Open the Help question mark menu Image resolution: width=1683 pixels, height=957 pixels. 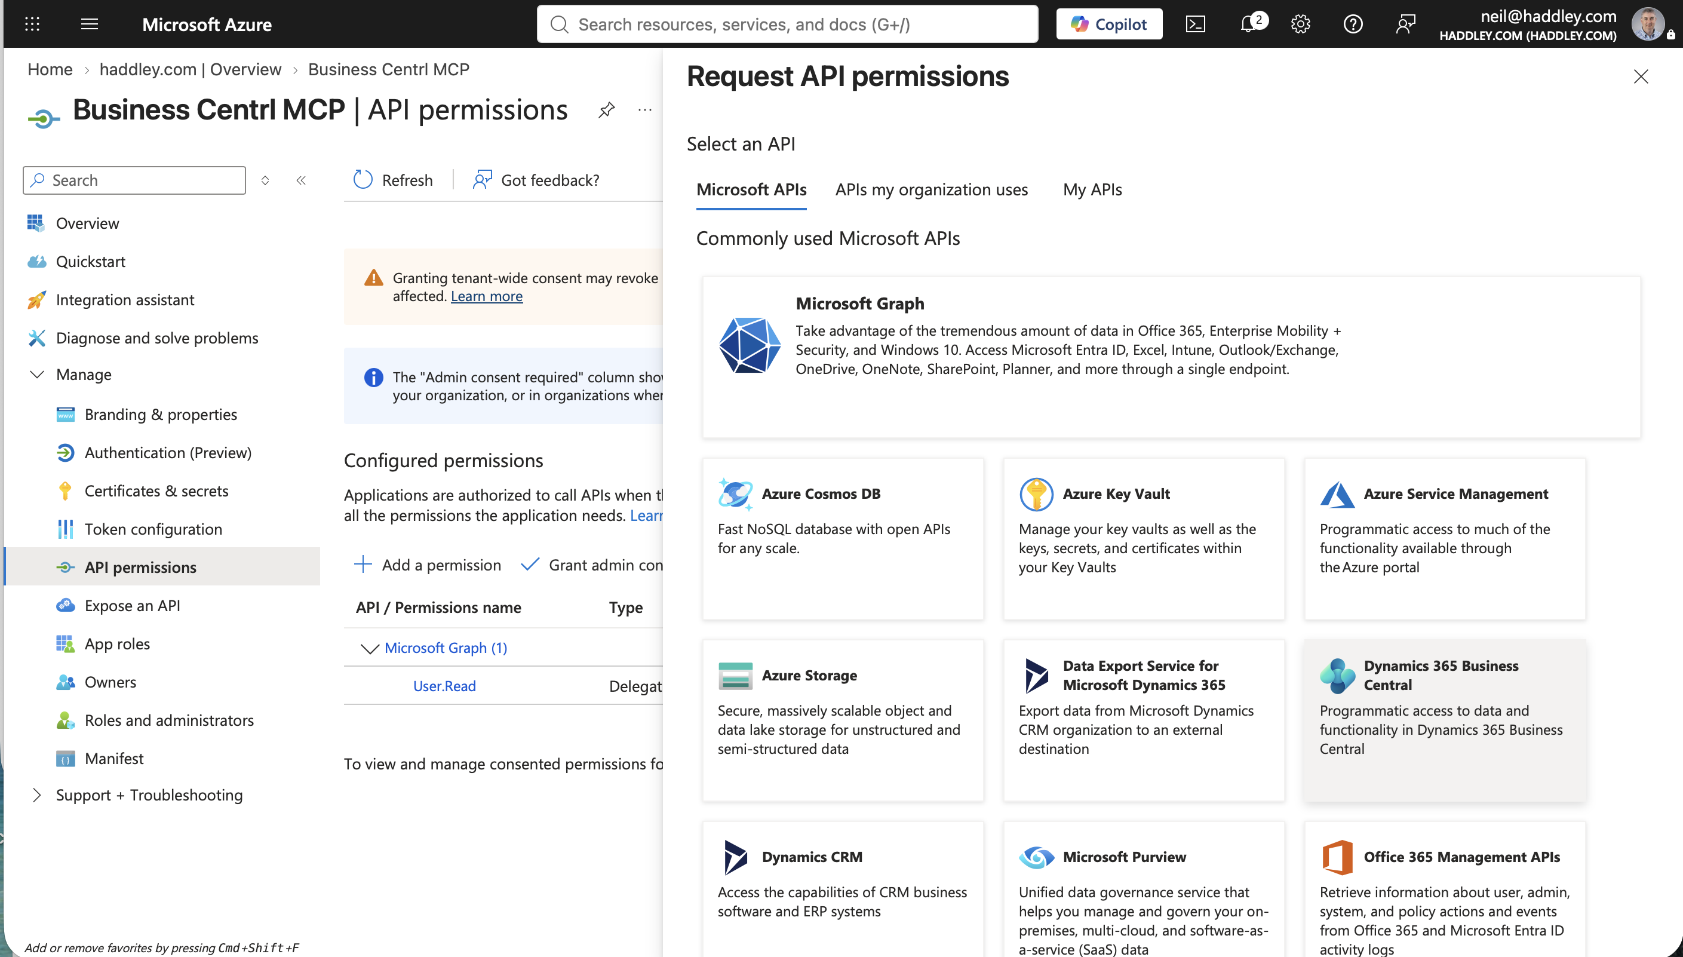point(1353,24)
